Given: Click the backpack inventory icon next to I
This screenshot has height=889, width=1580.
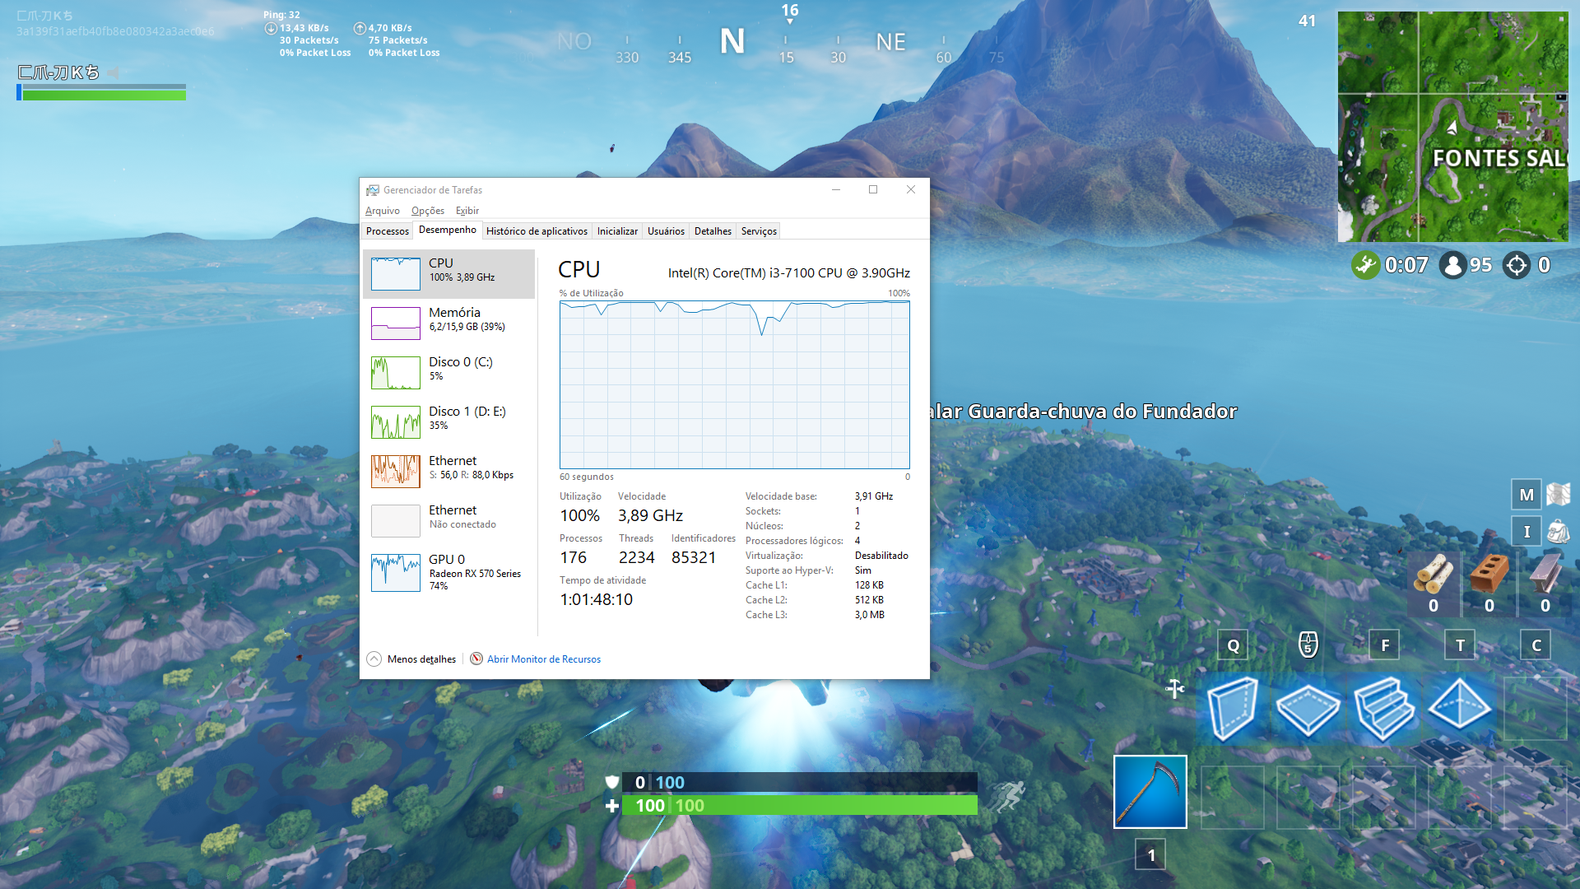Looking at the screenshot, I should tap(1558, 531).
